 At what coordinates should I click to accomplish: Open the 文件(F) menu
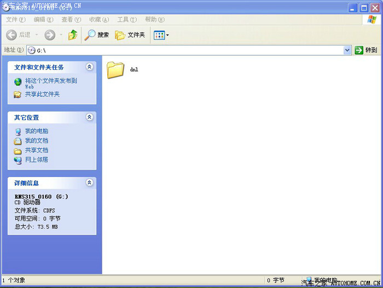click(15, 20)
